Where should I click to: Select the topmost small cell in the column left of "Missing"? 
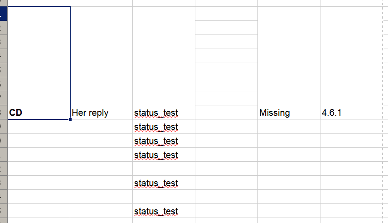click(226, 14)
